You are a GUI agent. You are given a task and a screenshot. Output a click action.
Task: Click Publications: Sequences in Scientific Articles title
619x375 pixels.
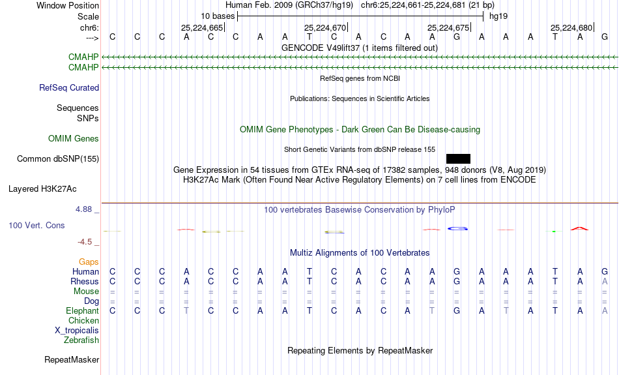pyautogui.click(x=360, y=98)
